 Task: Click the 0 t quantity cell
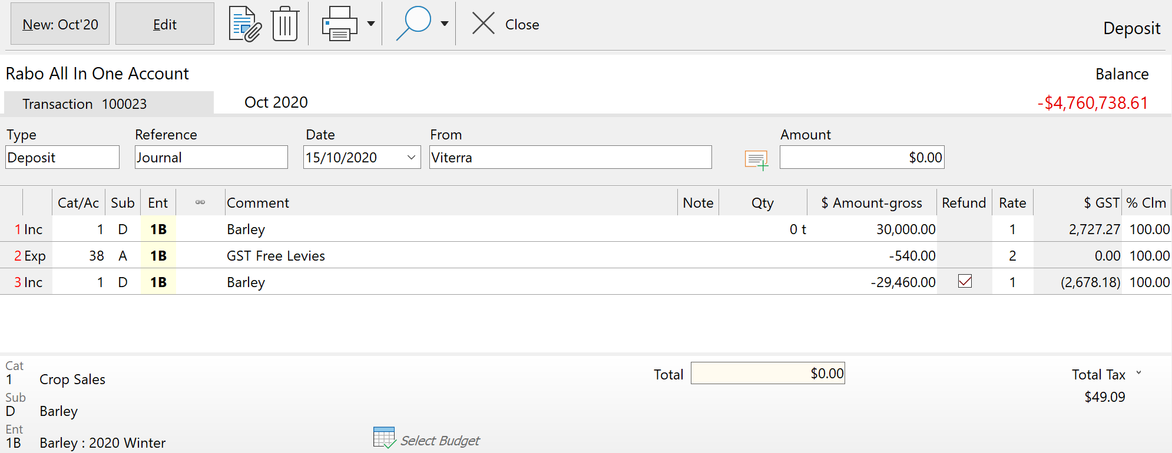tap(763, 229)
